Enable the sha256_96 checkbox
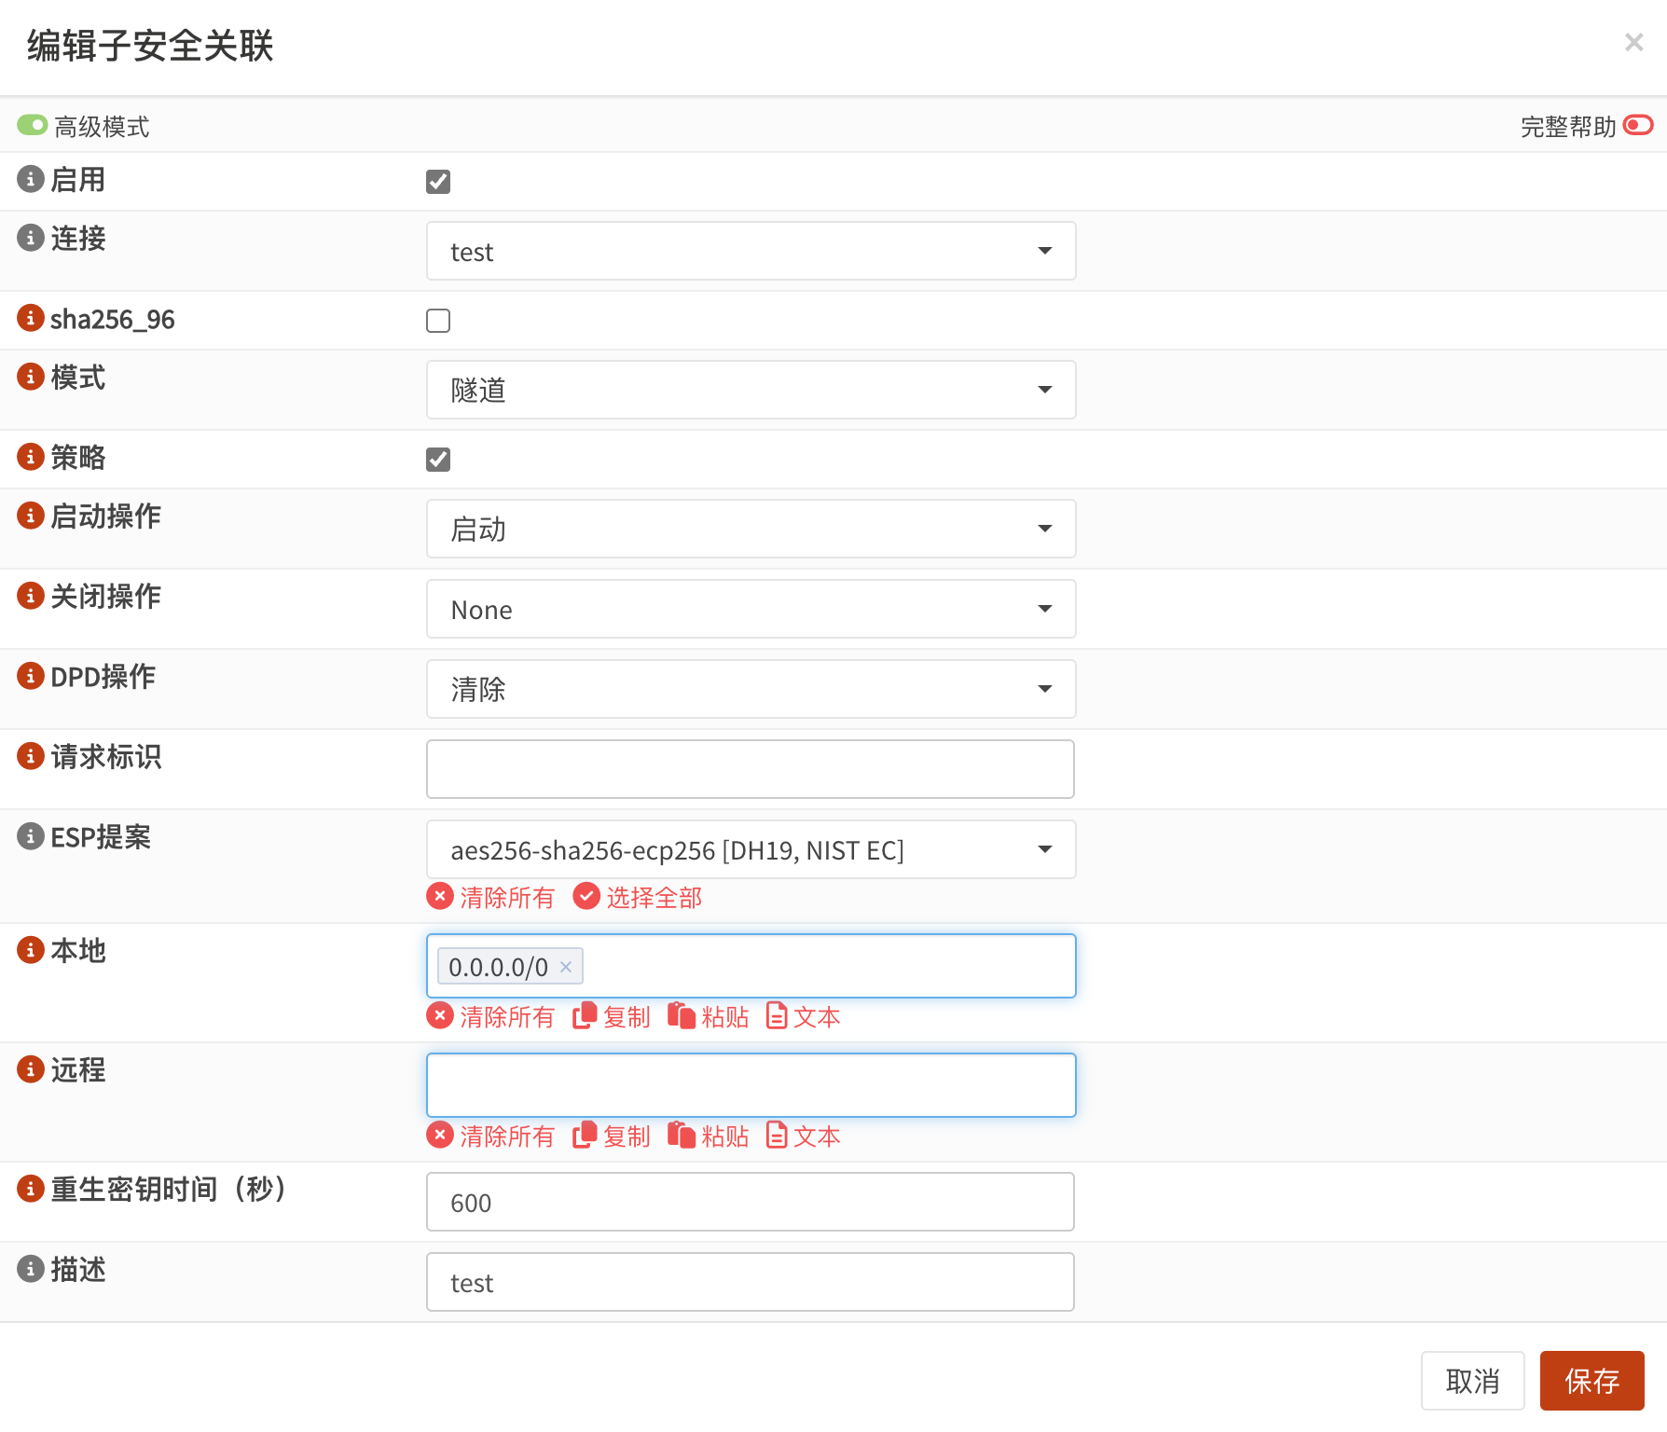The image size is (1667, 1432). (x=438, y=321)
